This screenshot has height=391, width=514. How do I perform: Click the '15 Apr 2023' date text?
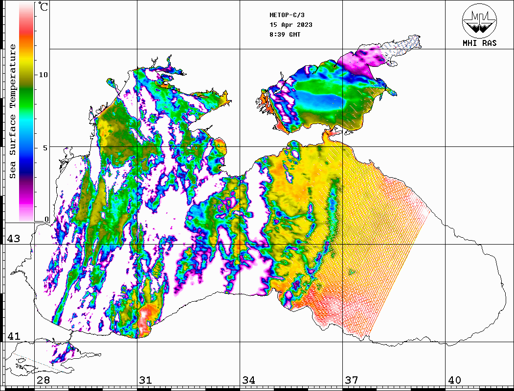(x=291, y=25)
